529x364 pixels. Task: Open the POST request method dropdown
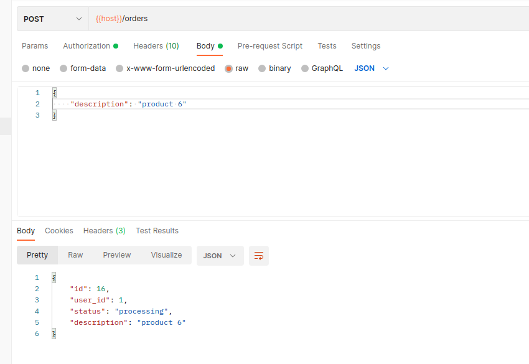coord(52,18)
